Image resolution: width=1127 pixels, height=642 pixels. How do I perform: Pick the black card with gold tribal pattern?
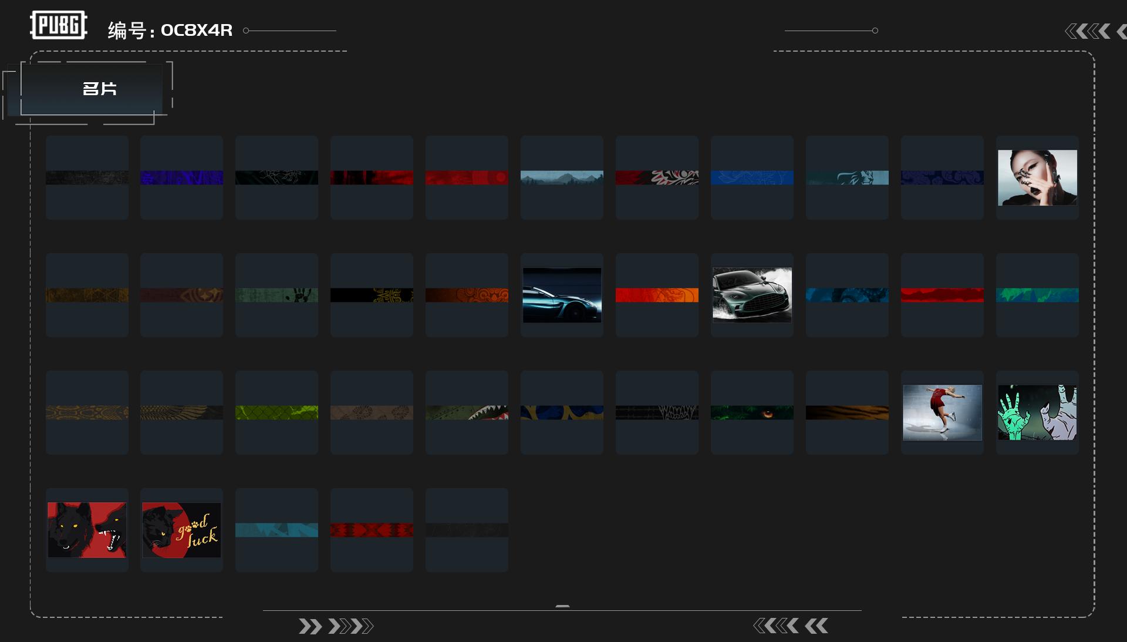pyautogui.click(x=372, y=295)
